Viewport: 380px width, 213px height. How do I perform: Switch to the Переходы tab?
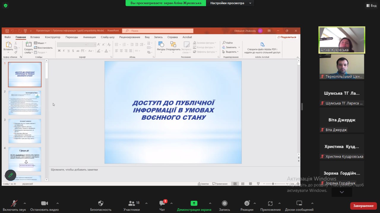click(72, 37)
